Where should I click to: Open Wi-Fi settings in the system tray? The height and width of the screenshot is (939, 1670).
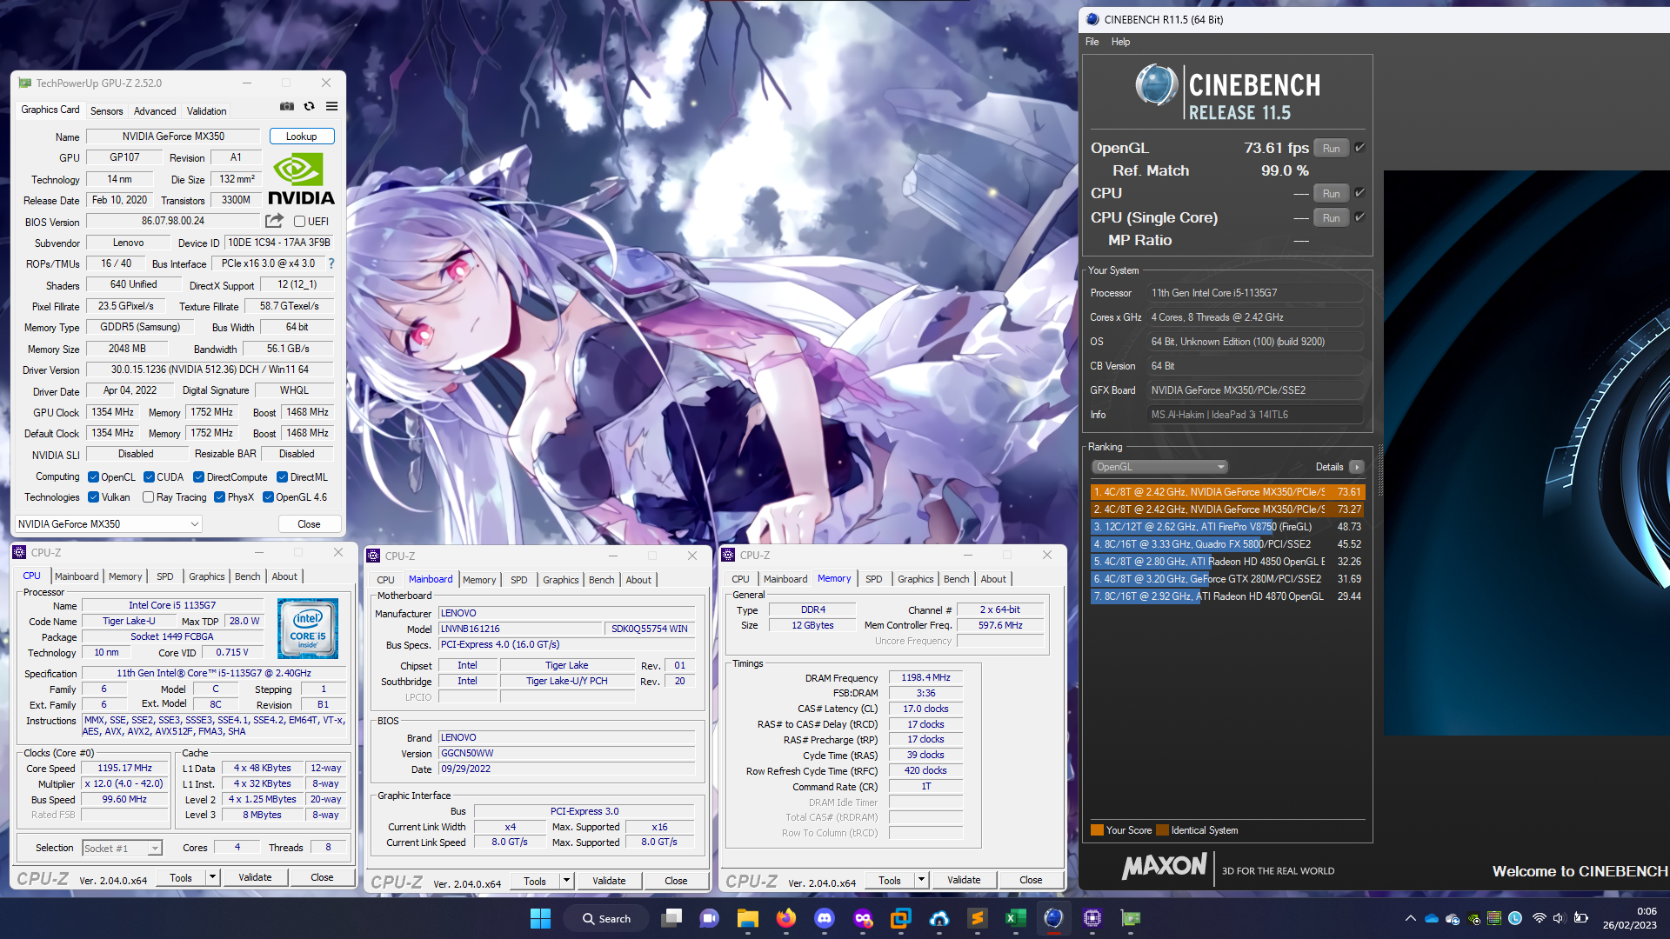[1539, 918]
